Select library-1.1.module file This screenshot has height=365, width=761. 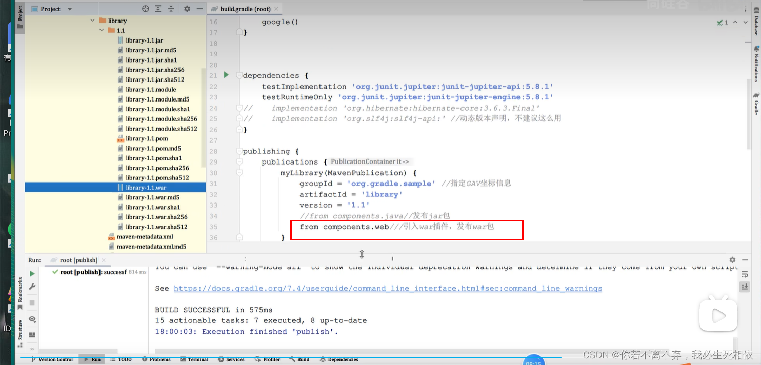tap(151, 90)
